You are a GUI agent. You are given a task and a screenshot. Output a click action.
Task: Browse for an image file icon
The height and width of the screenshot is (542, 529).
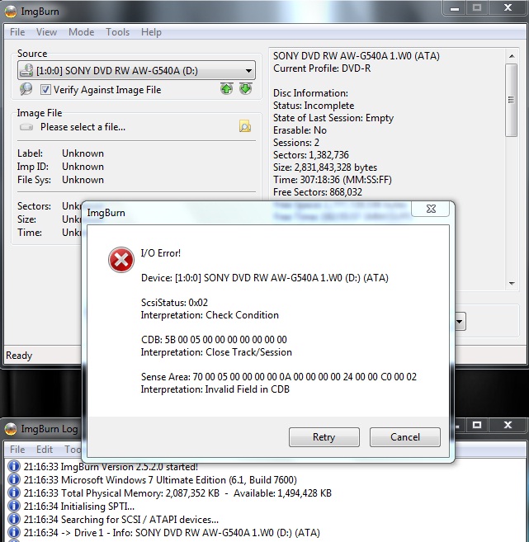click(245, 127)
